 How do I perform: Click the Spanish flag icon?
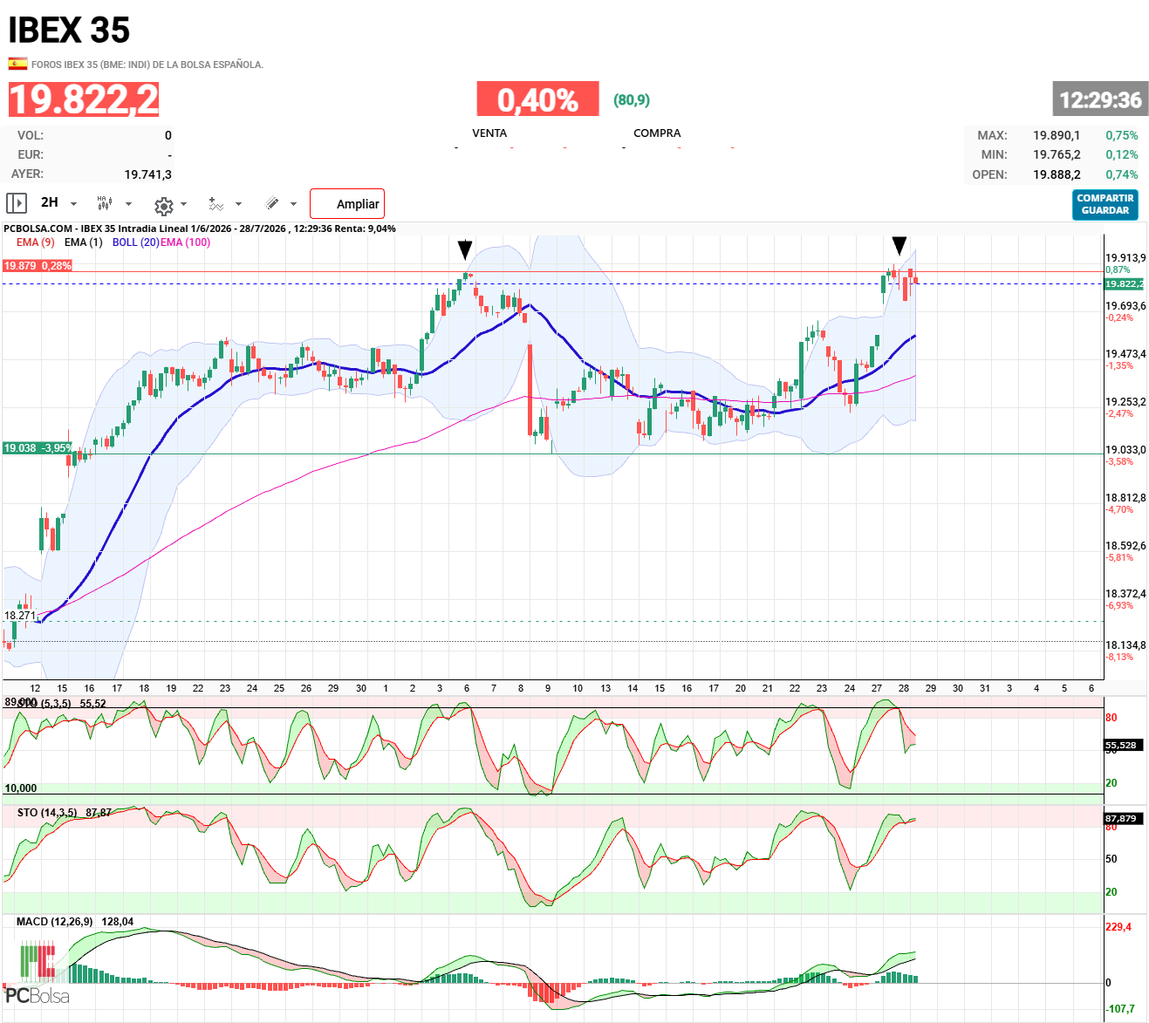17,64
